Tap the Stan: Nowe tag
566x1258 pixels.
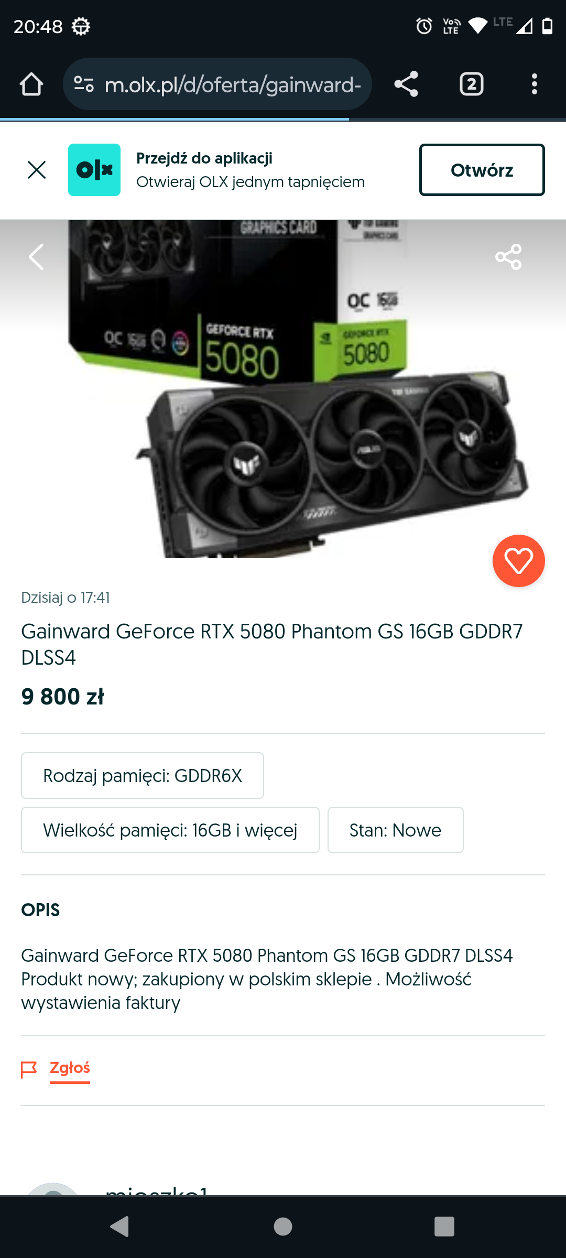(396, 830)
